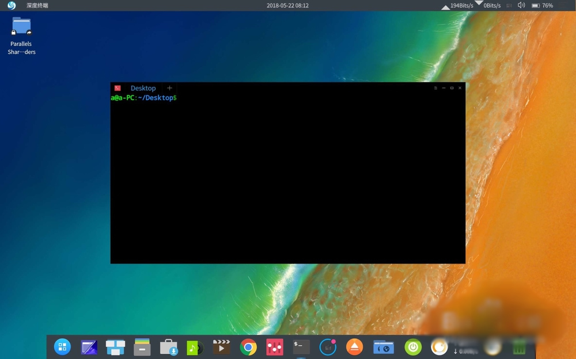Open the Deepin app store icon
This screenshot has width=576, height=359.
(x=169, y=347)
